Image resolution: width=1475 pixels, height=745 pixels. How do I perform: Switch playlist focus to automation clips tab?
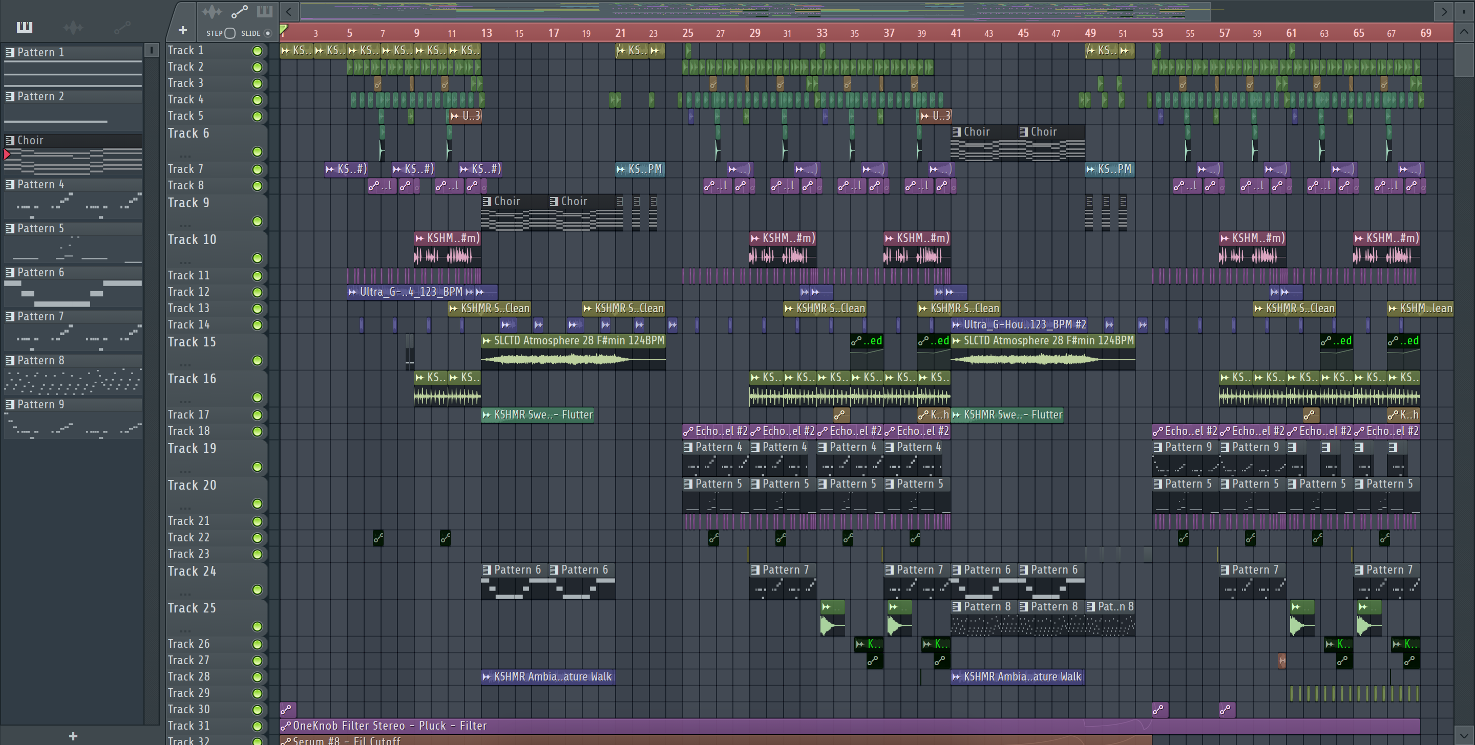(239, 11)
